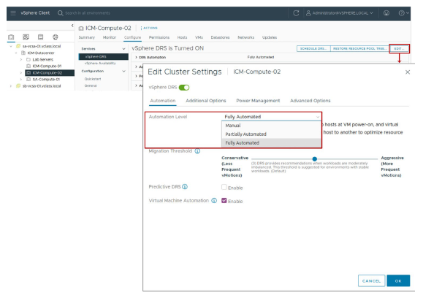Click Predictive DRS info icon
Image resolution: width=423 pixels, height=298 pixels.
tap(185, 187)
